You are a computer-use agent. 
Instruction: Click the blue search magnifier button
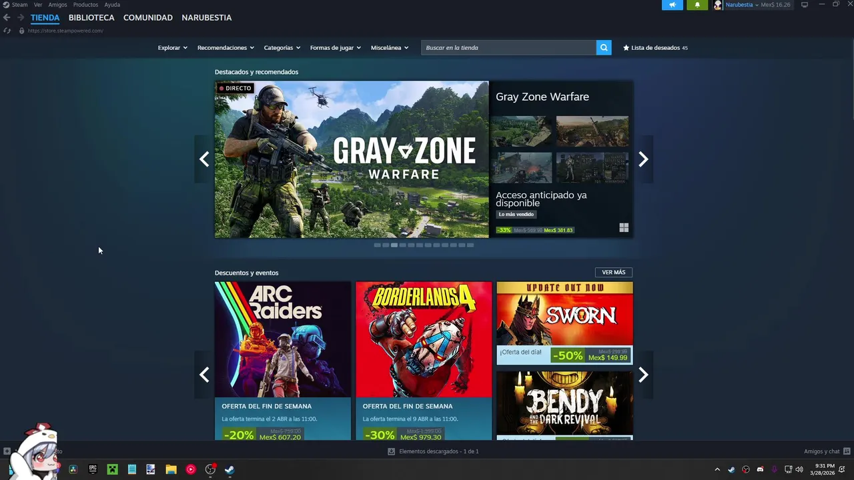604,48
